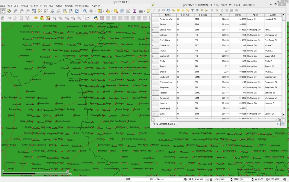Refresh the map canvas

[x=77, y=11]
